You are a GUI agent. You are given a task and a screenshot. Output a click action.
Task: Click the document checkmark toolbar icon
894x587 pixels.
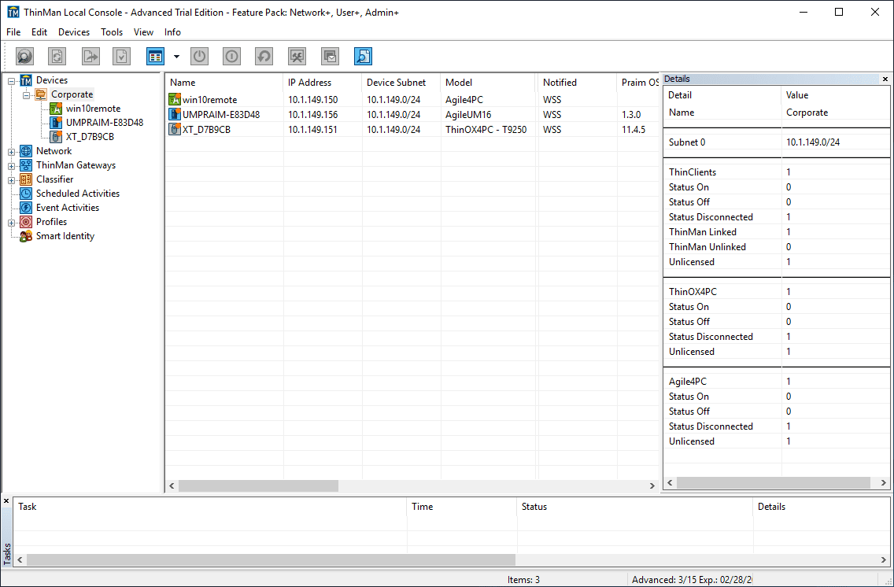click(121, 56)
